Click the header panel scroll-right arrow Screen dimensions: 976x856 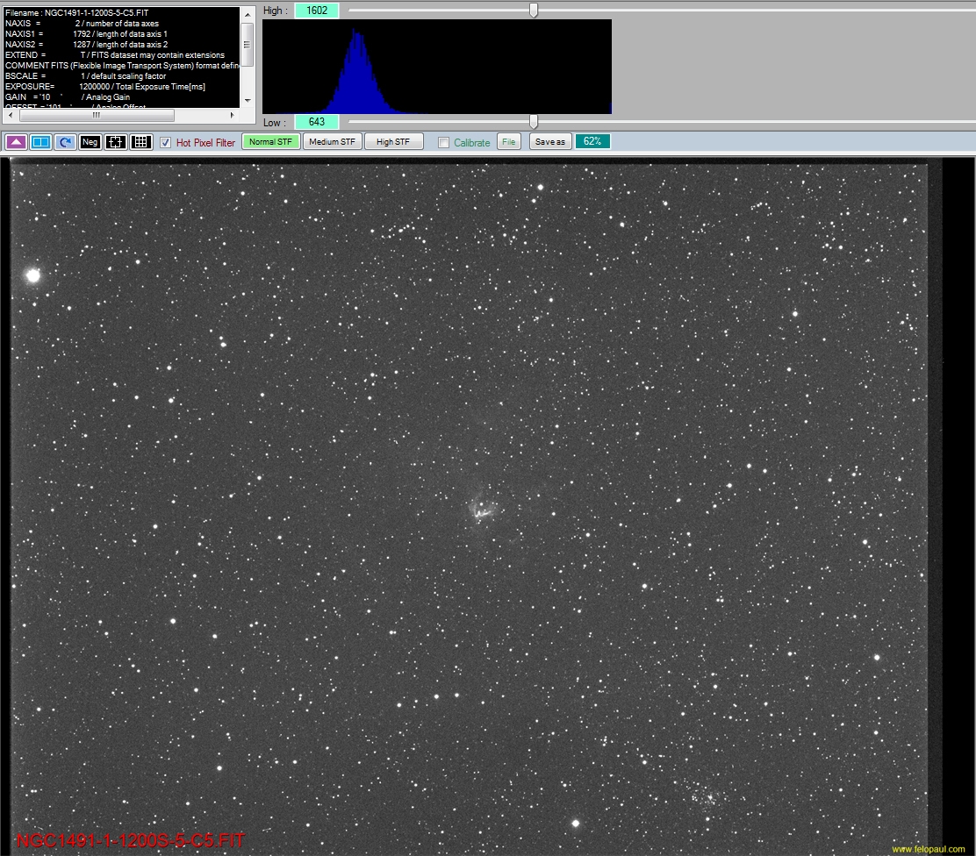[x=232, y=115]
